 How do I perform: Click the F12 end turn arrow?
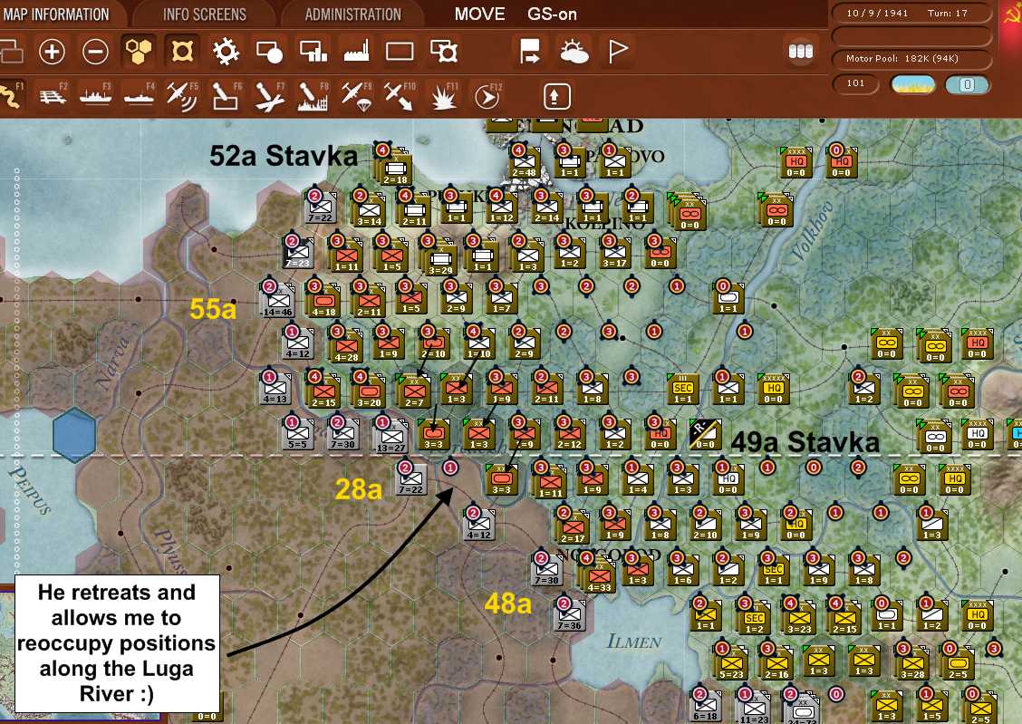pyautogui.click(x=487, y=97)
